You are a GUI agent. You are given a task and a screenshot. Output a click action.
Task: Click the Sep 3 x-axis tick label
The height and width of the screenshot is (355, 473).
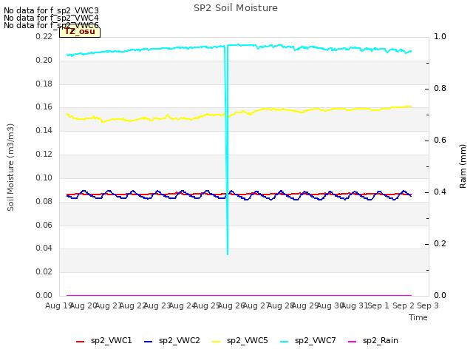tap(428, 305)
